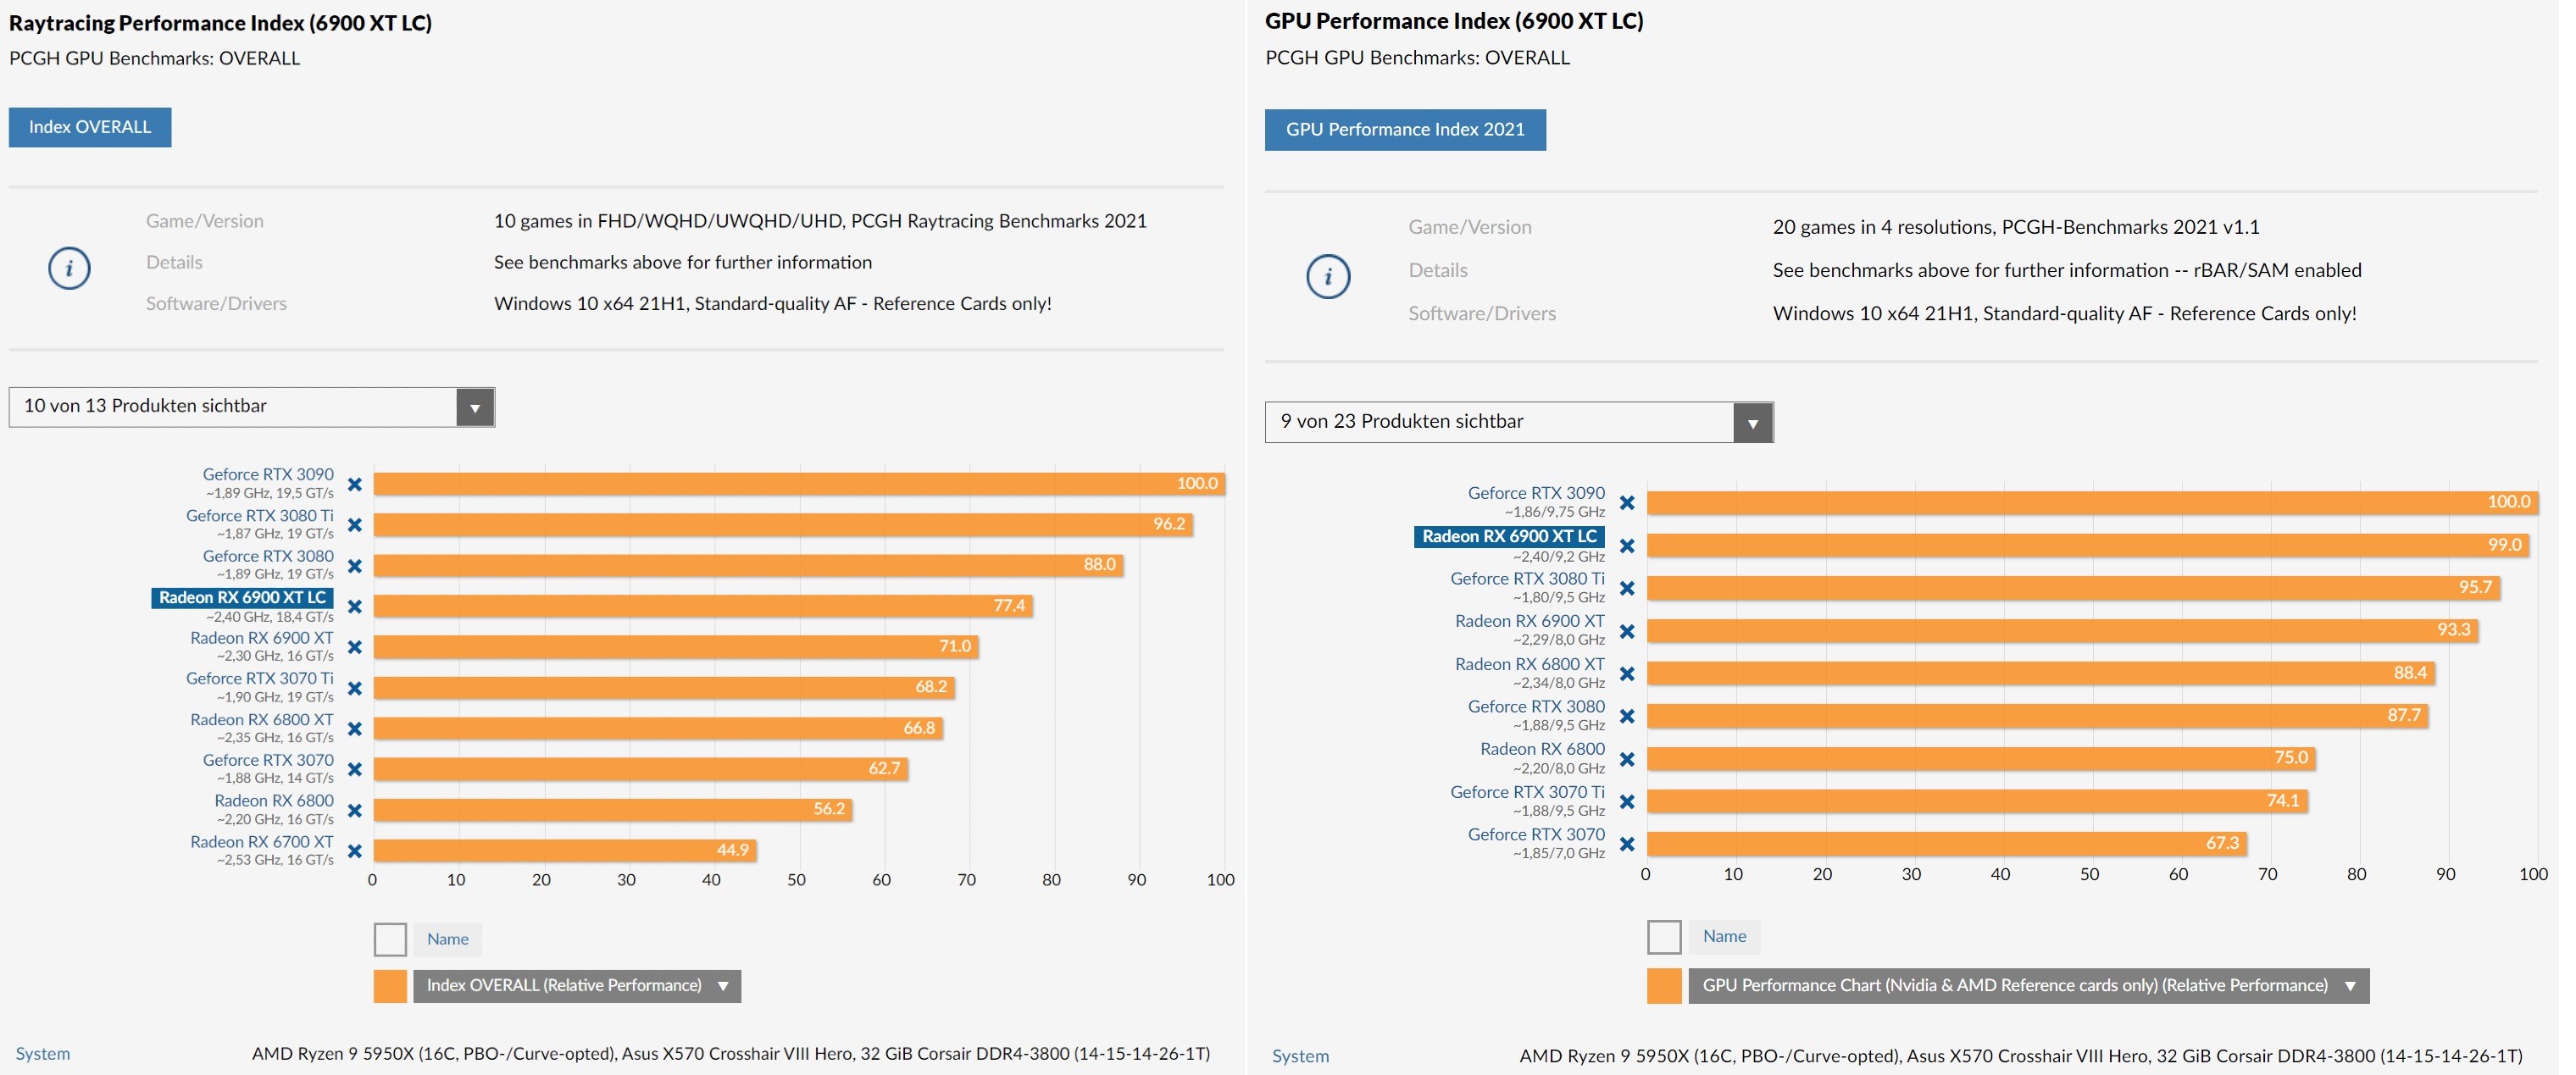Remove Radeon RX 6700 XT from raytracing chart

click(355, 851)
